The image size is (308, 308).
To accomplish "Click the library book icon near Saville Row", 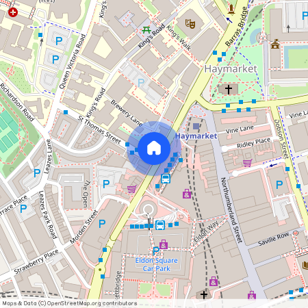I will pos(305,266).
